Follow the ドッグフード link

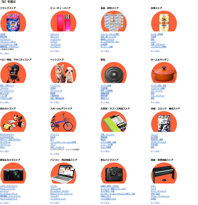[x=55, y=86]
